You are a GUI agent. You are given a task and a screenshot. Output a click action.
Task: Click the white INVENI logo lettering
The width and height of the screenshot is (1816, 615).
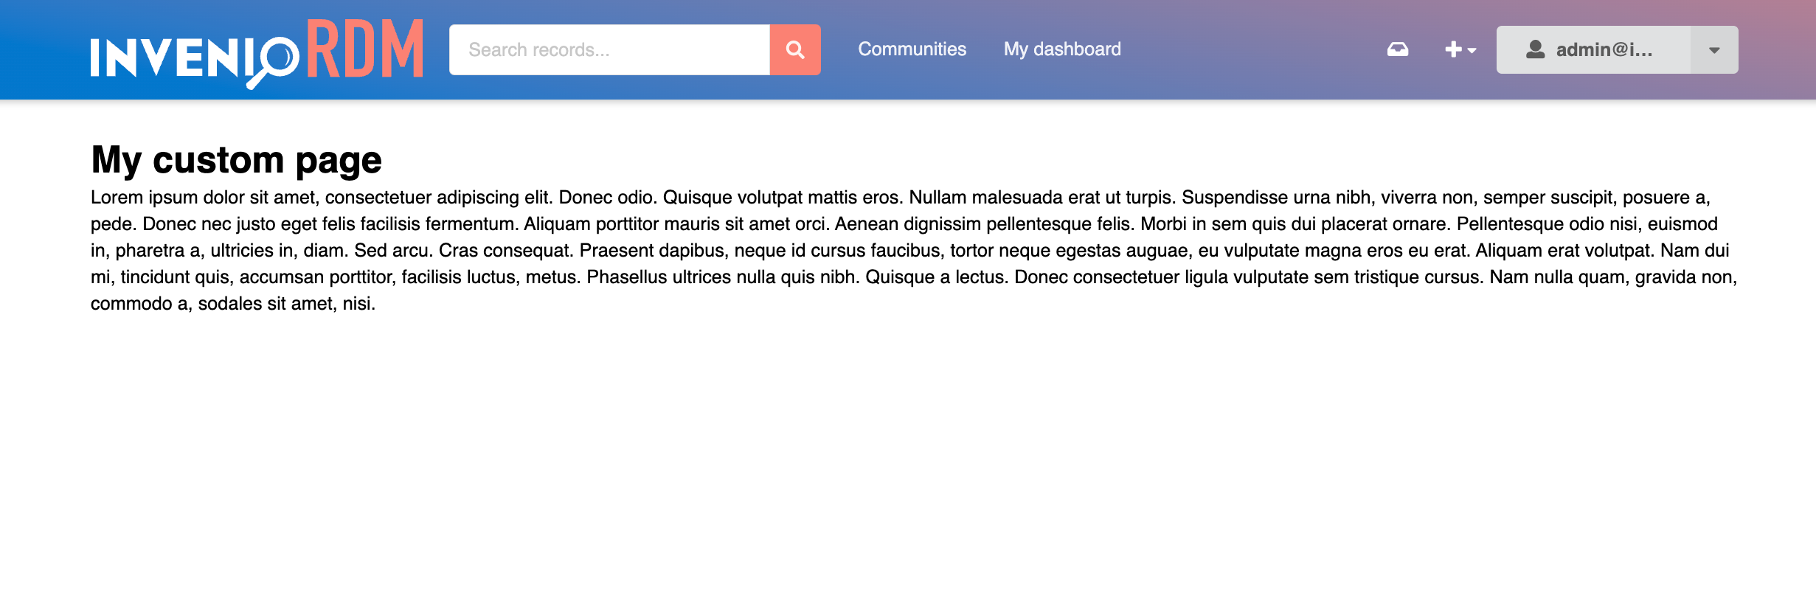(x=166, y=58)
